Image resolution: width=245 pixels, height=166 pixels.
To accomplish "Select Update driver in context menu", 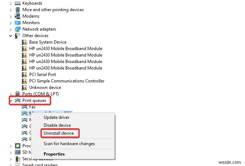I will click(x=56, y=117).
